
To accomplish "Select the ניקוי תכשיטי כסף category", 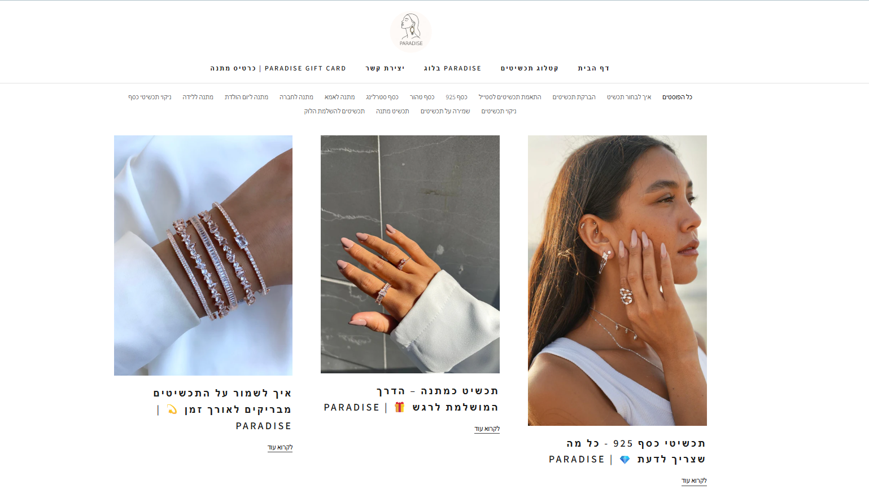I will pyautogui.click(x=150, y=97).
